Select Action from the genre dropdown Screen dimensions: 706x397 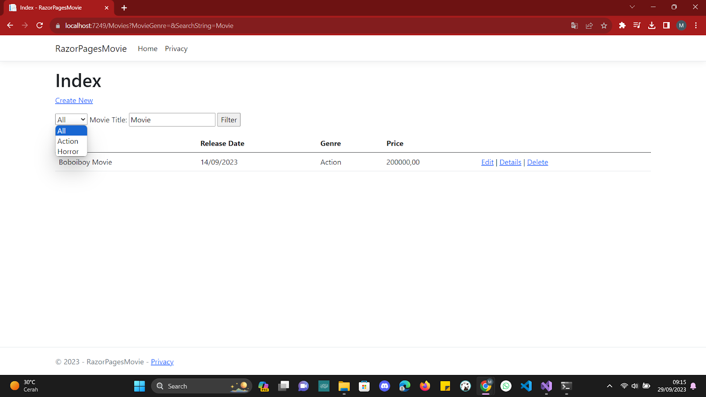point(68,141)
